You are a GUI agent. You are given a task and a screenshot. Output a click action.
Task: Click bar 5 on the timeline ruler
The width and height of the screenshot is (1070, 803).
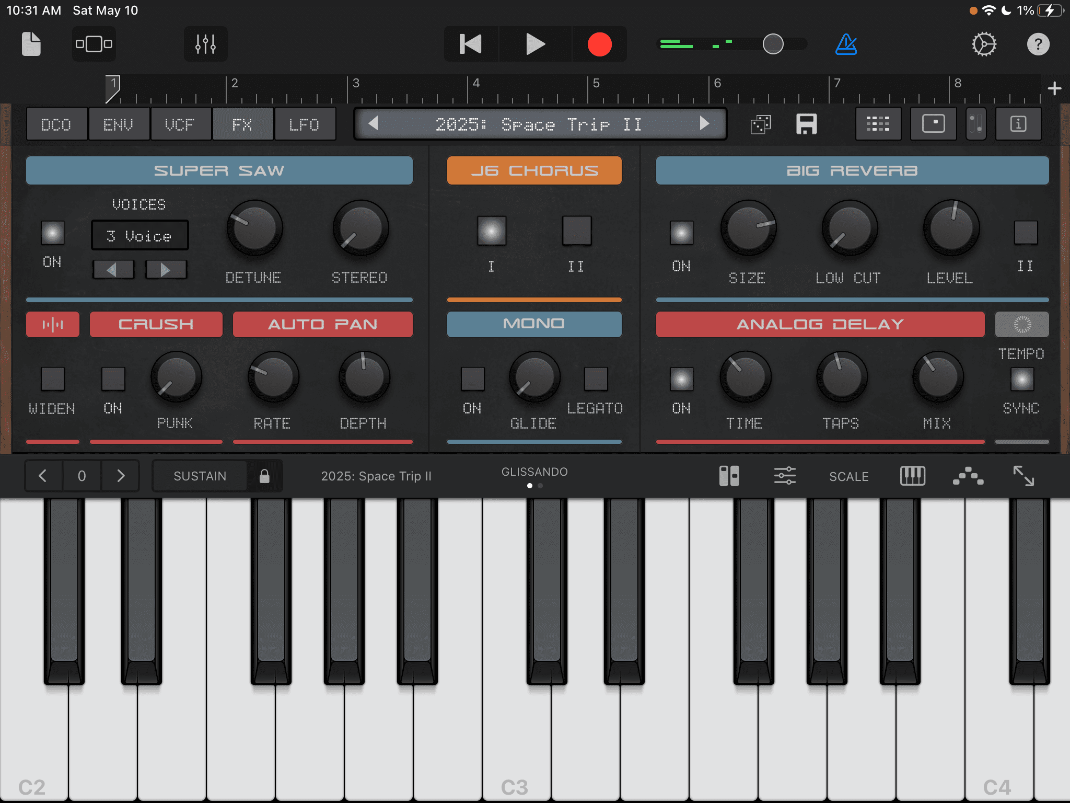point(596,84)
